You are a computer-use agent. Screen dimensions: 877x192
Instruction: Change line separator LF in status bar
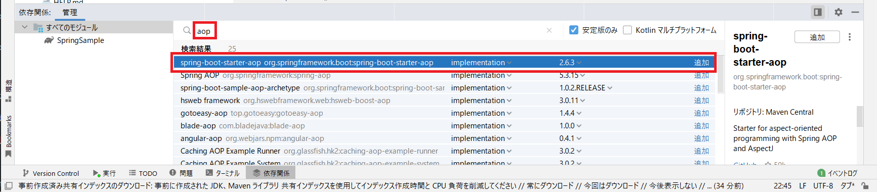(803, 186)
